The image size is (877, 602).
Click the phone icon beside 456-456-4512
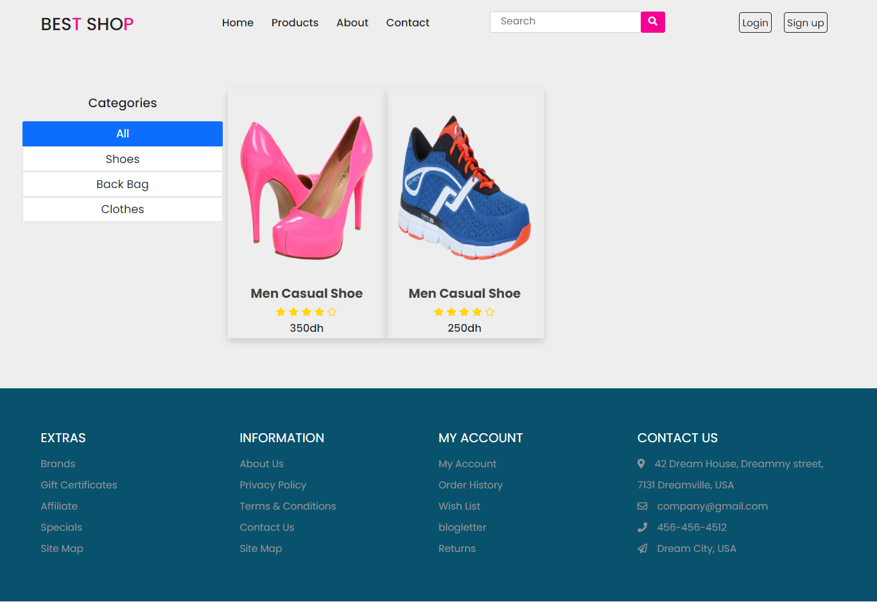coord(642,527)
